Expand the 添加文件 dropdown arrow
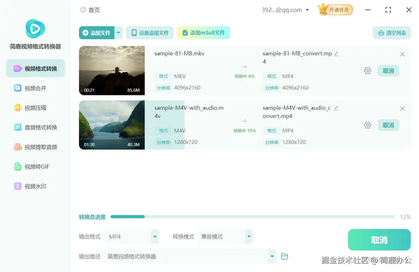Viewport: 419px width, 272px height. (x=118, y=33)
